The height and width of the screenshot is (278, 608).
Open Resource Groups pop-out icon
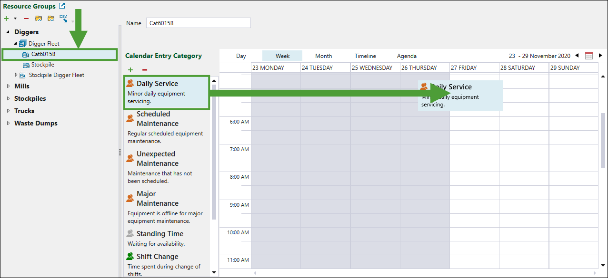(x=62, y=6)
